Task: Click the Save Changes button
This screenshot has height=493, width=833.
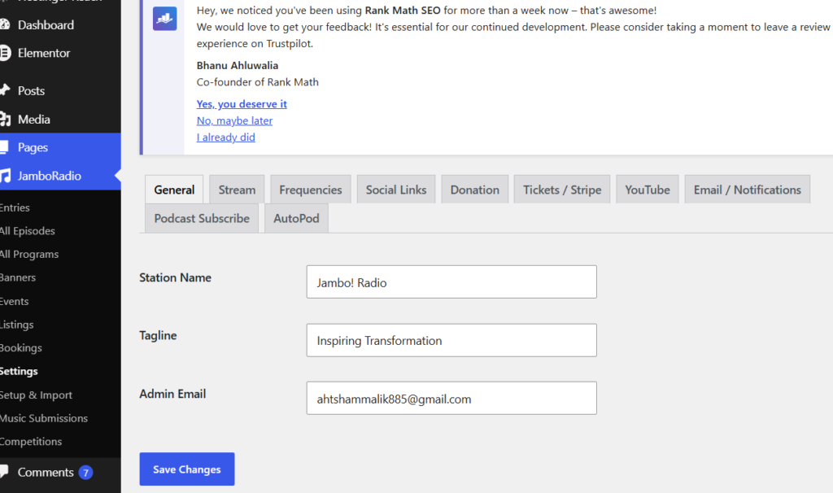Action: tap(187, 469)
